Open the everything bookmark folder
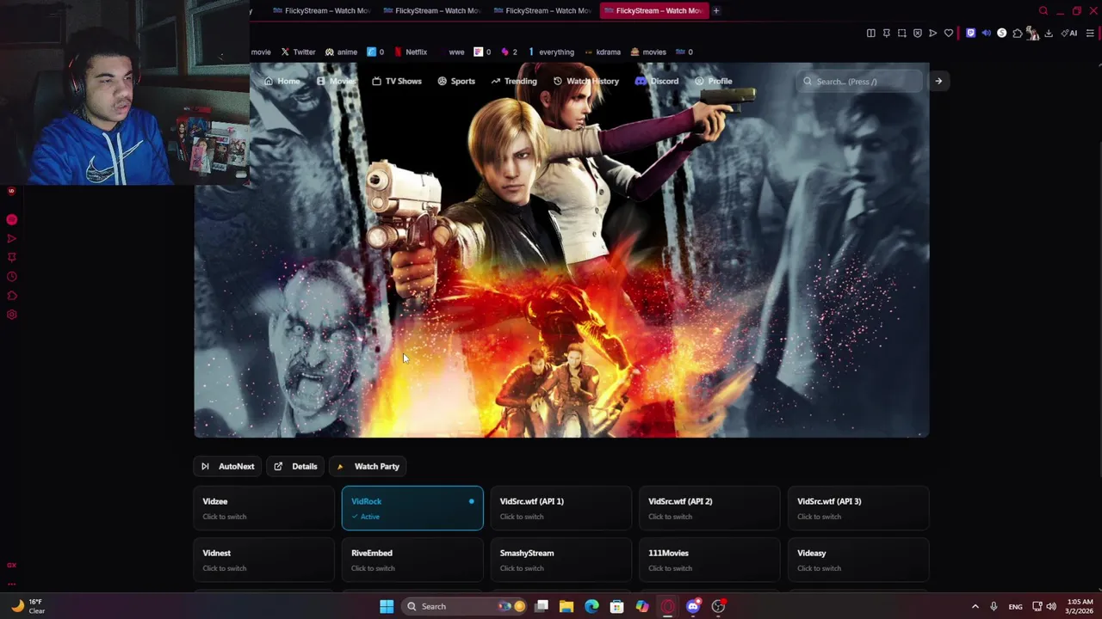 (550, 52)
